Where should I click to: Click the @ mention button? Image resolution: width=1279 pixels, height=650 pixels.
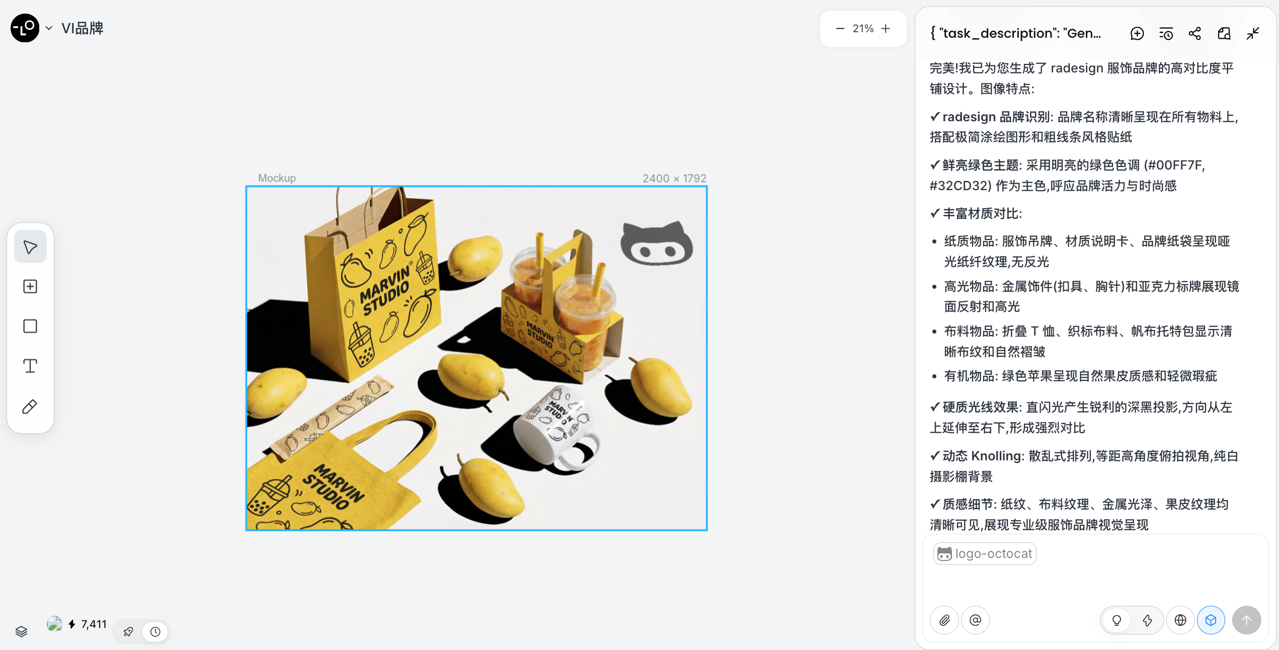pyautogui.click(x=975, y=620)
